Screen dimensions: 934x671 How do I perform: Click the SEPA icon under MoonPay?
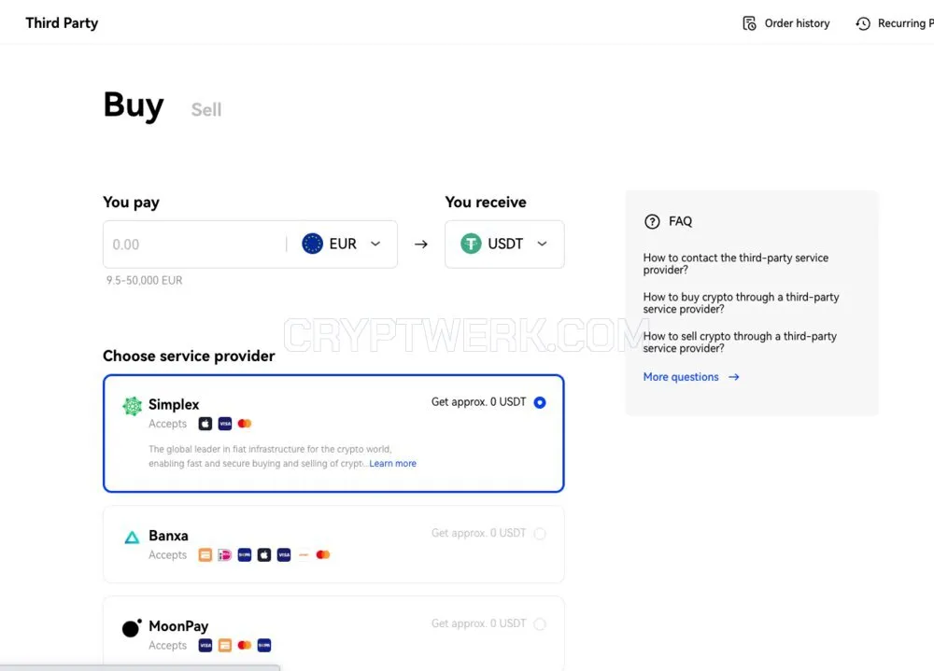pos(264,646)
